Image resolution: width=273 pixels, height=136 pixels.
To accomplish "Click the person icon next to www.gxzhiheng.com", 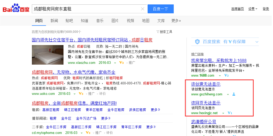I will [x=234, y=94].
